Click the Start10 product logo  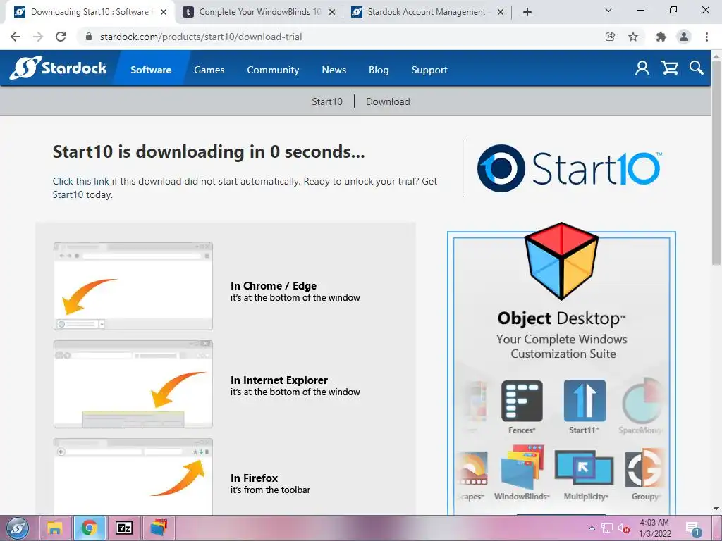[570, 168]
